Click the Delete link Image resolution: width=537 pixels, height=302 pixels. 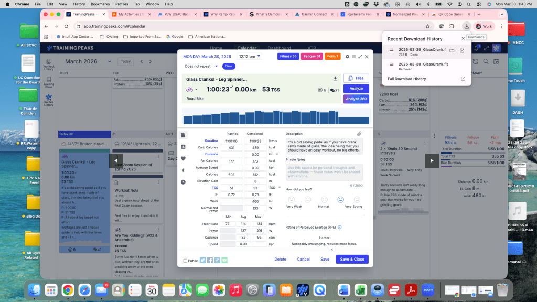coord(280,259)
